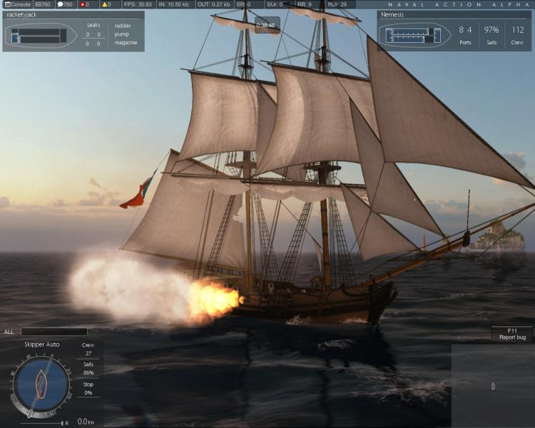This screenshot has width=535, height=428.
Task: Click the Nemesis Sails 97% readout
Action: pos(491,36)
